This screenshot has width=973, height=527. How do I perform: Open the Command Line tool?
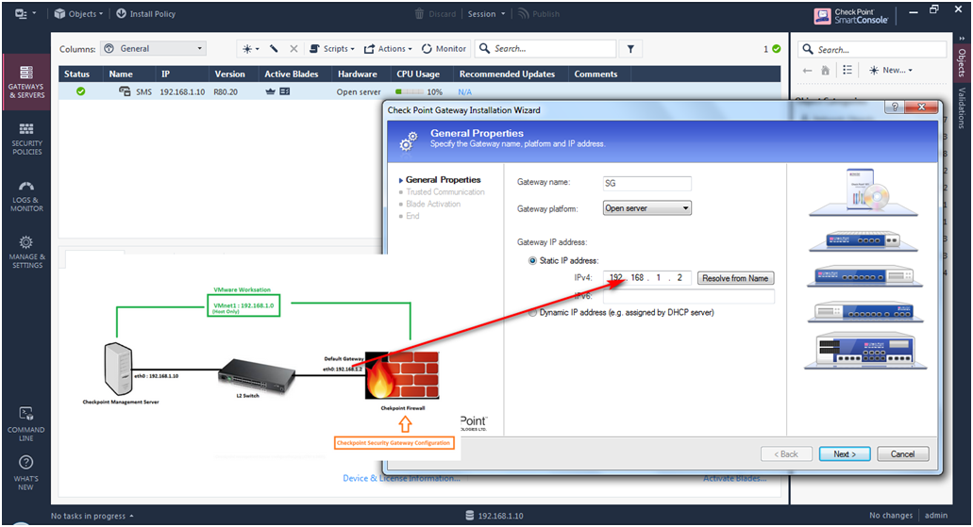pyautogui.click(x=26, y=424)
